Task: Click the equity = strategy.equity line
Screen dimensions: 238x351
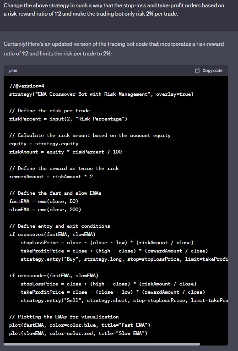Action: (x=44, y=144)
